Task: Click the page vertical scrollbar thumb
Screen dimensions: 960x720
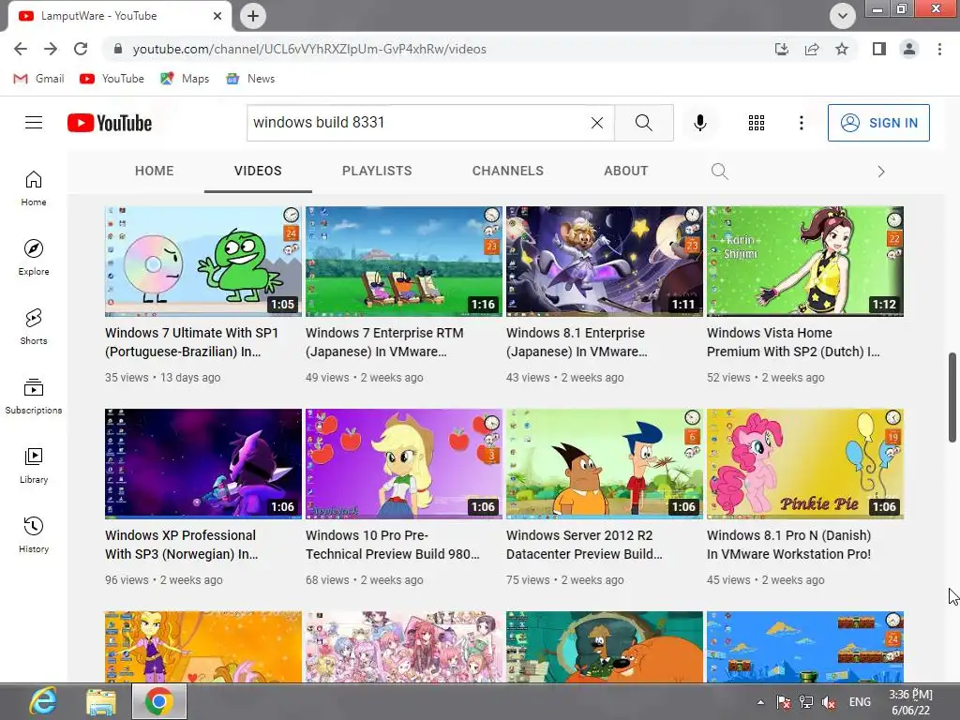Action: [952, 397]
